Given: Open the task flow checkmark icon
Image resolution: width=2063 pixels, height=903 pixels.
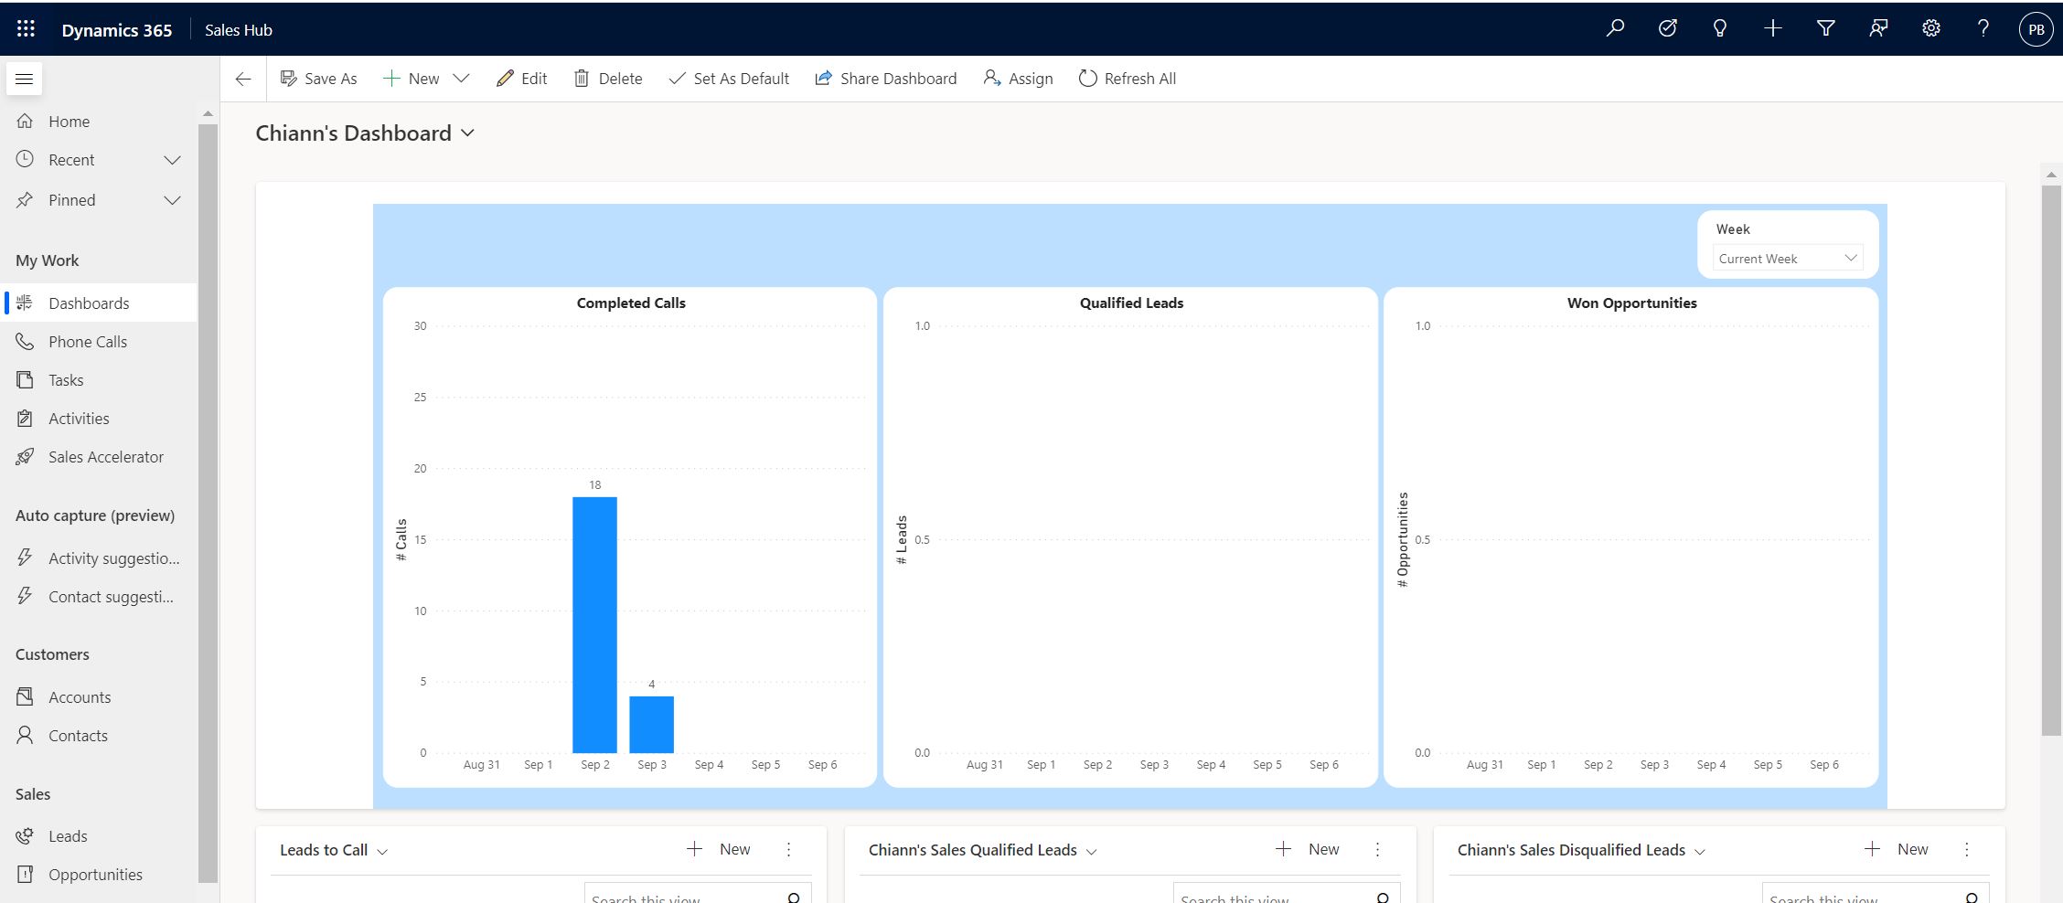Looking at the screenshot, I should click(x=1668, y=28).
